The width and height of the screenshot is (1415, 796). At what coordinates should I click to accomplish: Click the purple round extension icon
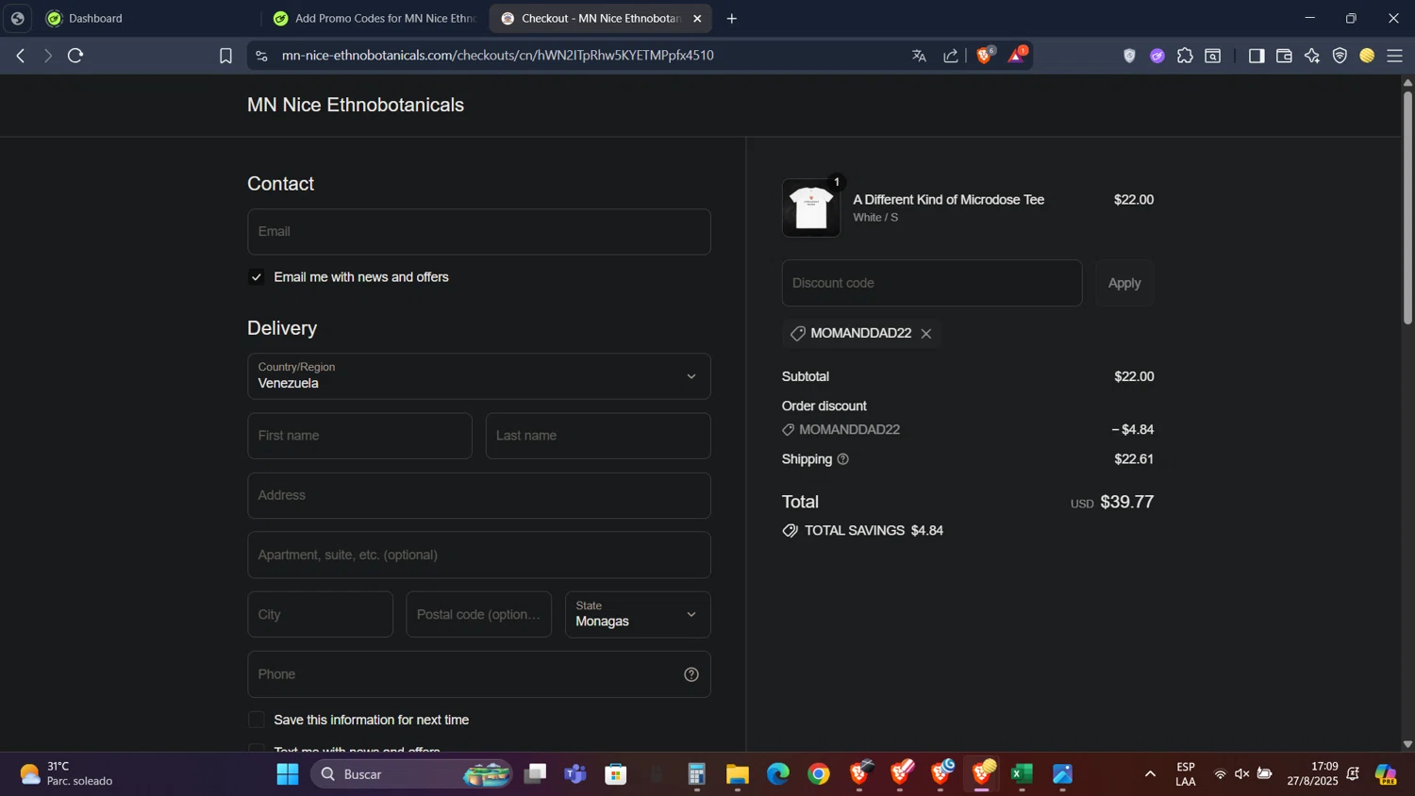(x=1157, y=56)
